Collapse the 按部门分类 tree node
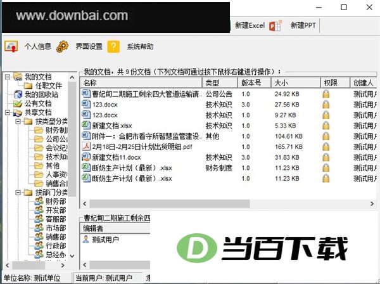This screenshot has height=284, width=380. [x=18, y=193]
